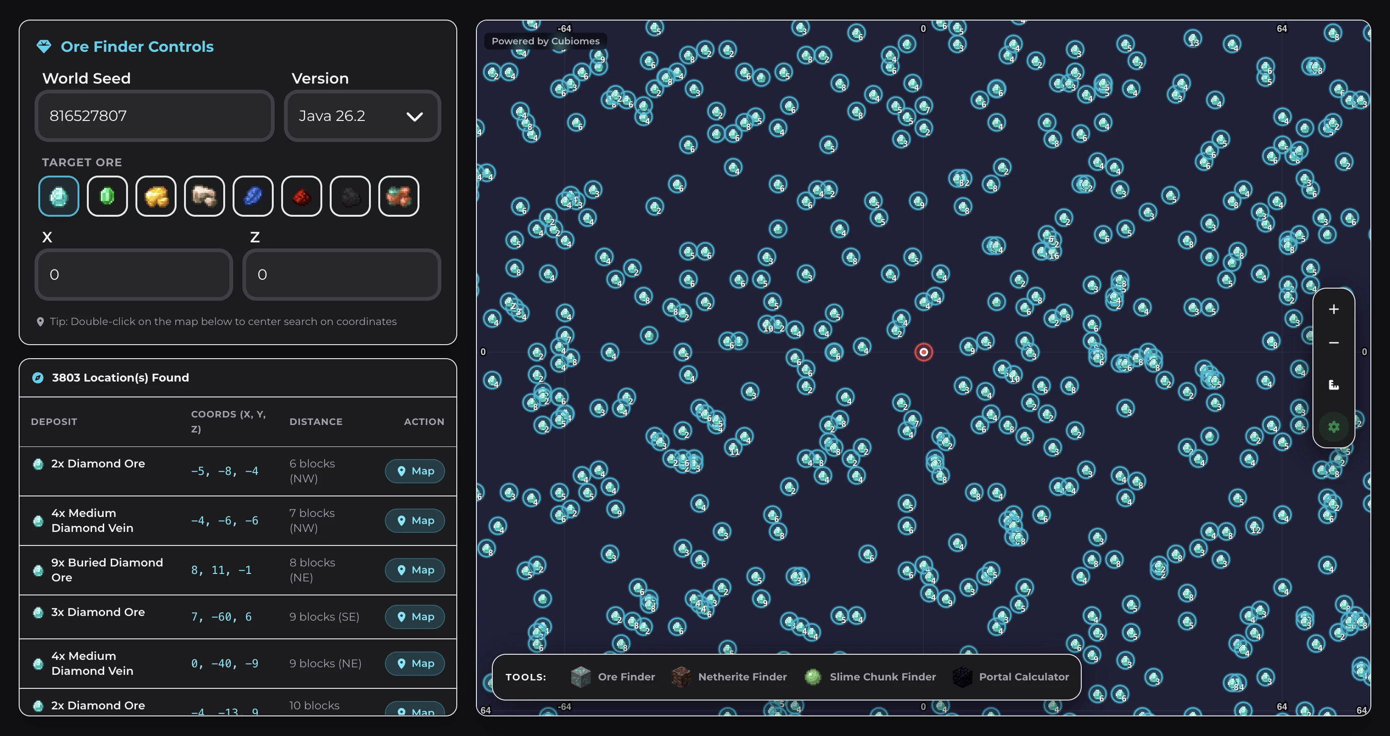This screenshot has height=736, width=1390.
Task: Select the diamond target ore
Action: [59, 196]
